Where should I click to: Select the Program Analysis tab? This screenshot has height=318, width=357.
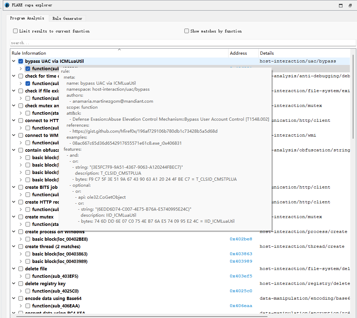(27, 18)
